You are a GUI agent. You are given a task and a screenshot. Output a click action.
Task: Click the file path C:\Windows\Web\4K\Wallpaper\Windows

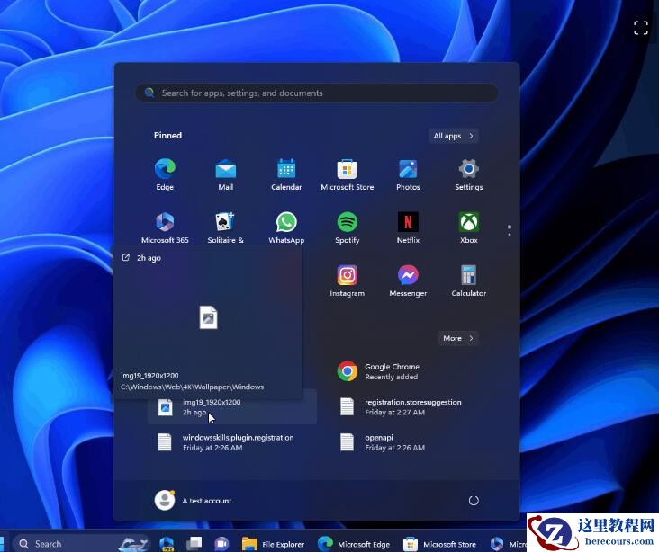tap(192, 387)
